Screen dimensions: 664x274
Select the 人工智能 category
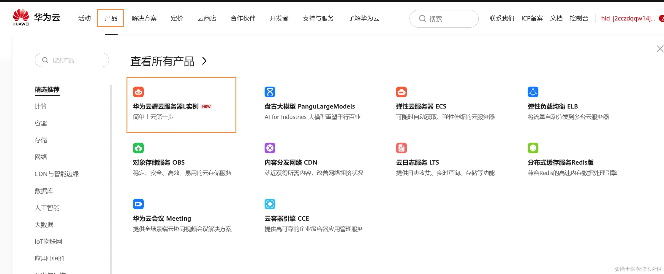47,208
